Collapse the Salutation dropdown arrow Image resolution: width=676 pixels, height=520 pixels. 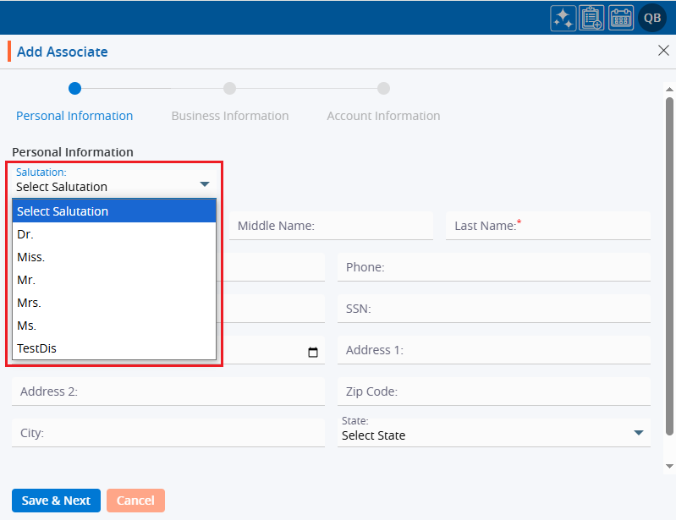pos(204,184)
